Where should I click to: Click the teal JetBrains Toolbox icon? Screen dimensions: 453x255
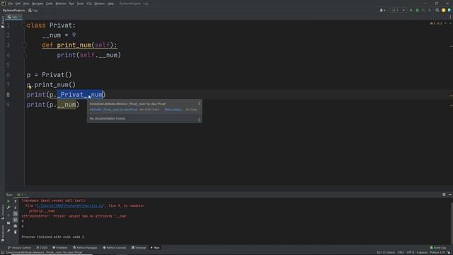[449, 10]
